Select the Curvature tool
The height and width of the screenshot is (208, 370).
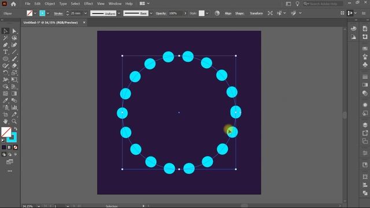[14, 45]
